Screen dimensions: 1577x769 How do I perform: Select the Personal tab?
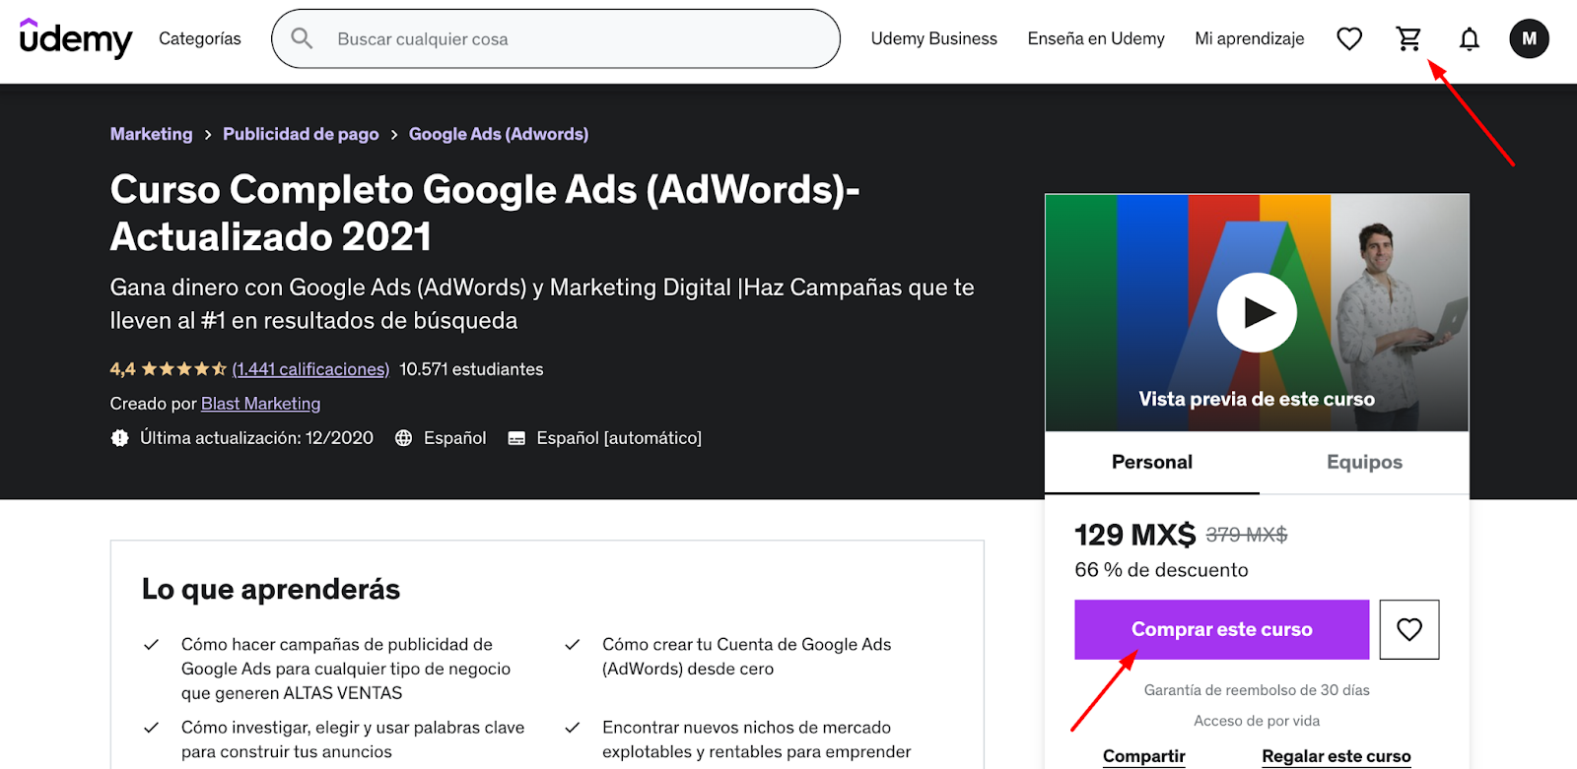tap(1152, 463)
